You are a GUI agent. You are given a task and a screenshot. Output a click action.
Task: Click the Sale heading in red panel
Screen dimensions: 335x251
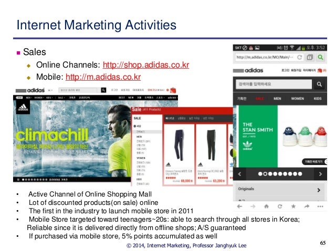137,110
